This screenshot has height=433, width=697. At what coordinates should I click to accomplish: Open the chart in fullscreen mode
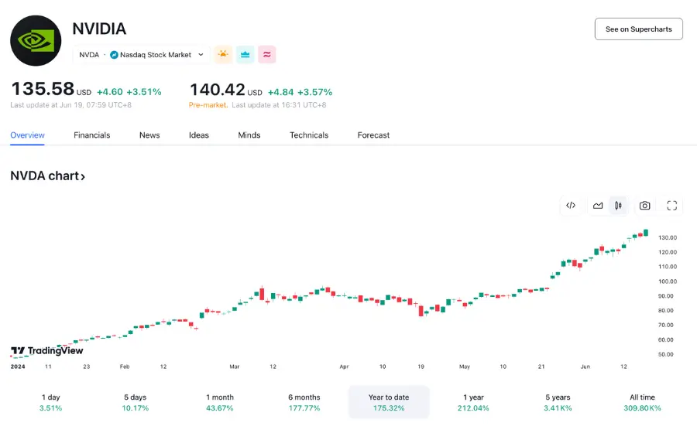[671, 206]
